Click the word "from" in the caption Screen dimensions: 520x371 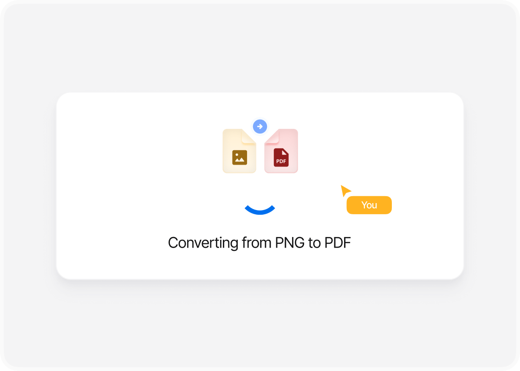pyautogui.click(x=257, y=243)
